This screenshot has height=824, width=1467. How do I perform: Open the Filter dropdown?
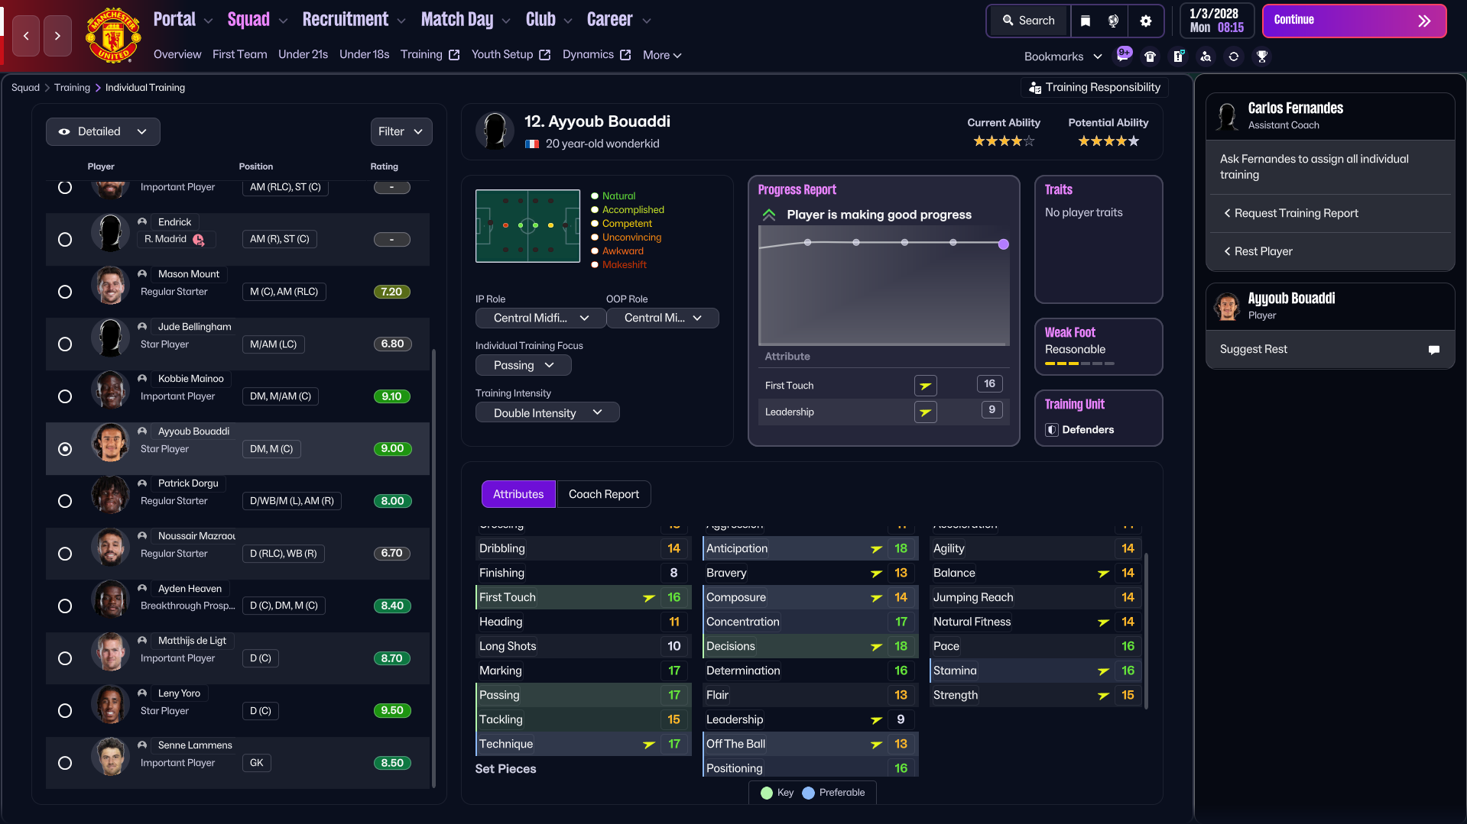click(401, 131)
